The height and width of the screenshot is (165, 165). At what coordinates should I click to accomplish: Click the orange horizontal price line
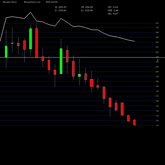[82, 57]
